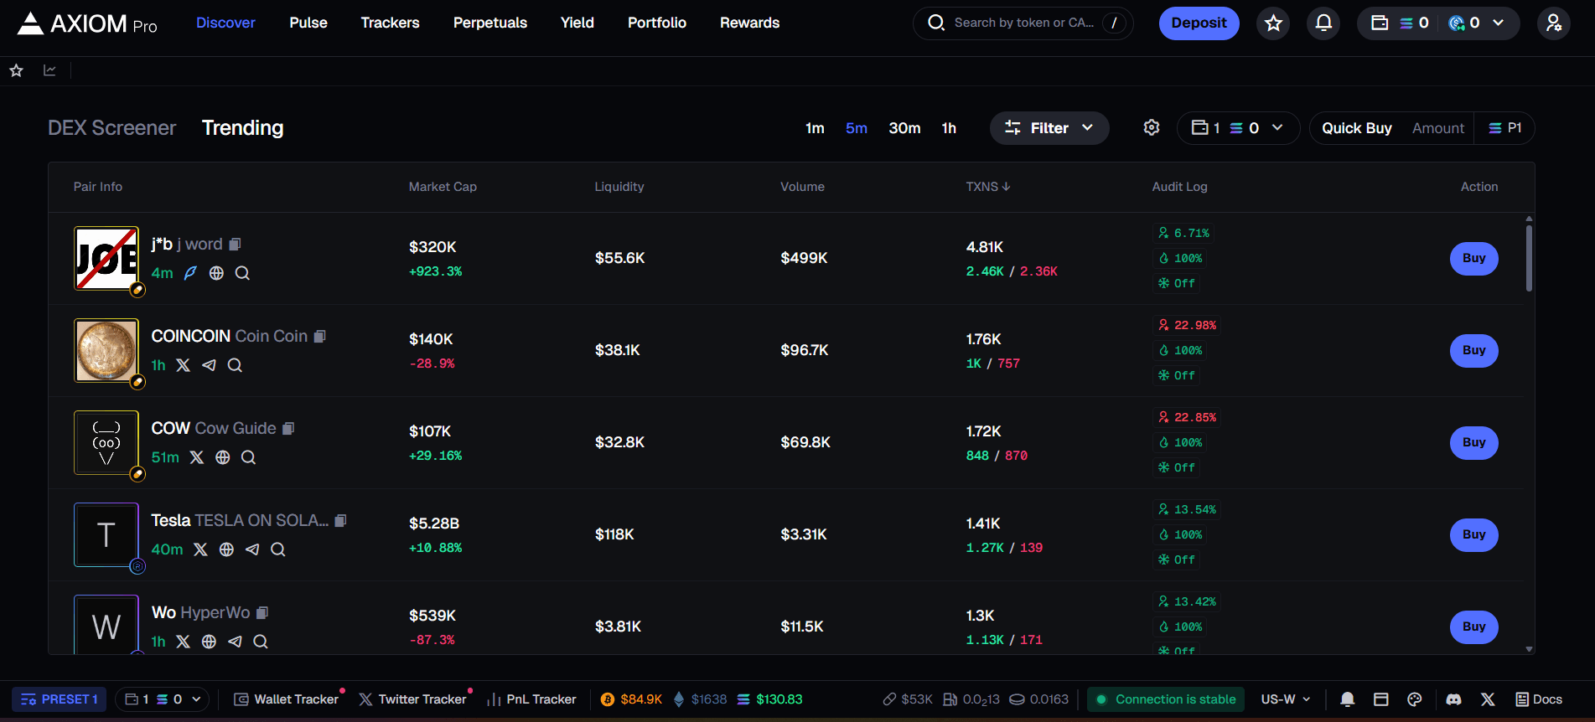Image resolution: width=1595 pixels, height=722 pixels.
Task: Select the 5m timeframe
Action: [x=857, y=128]
